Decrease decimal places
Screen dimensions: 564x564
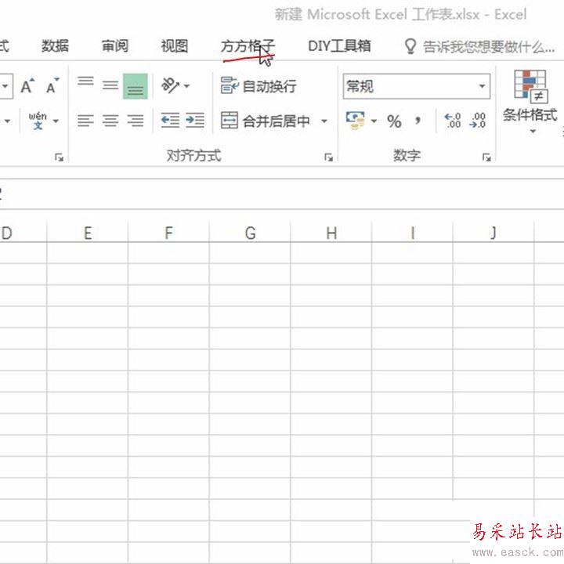478,121
